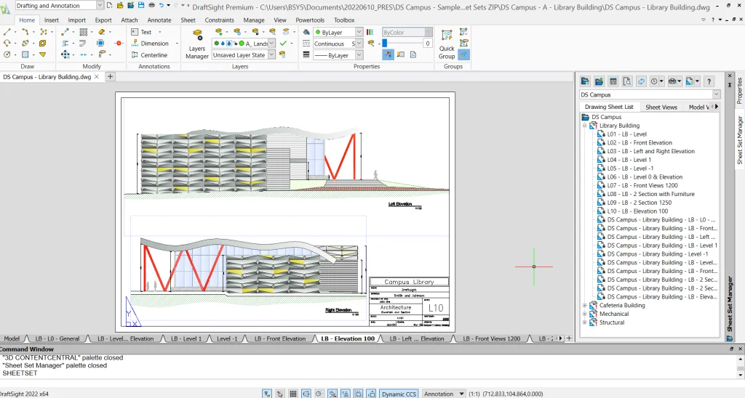Select sheet L05 - LB - Level -1
The width and height of the screenshot is (745, 398).
[631, 168]
